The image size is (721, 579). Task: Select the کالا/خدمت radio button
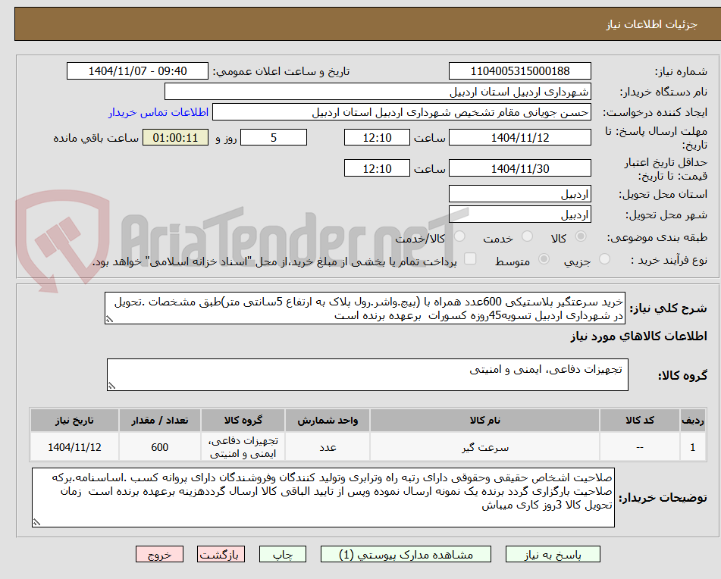(x=459, y=236)
